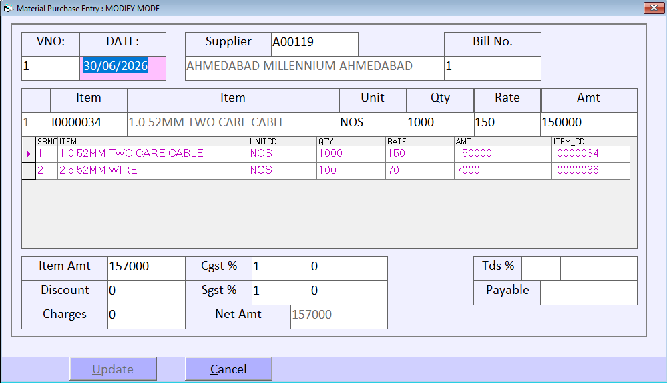Screen dimensions: 667x384
Task: Click SRNO cell 2 in grid
Action: [x=47, y=170]
